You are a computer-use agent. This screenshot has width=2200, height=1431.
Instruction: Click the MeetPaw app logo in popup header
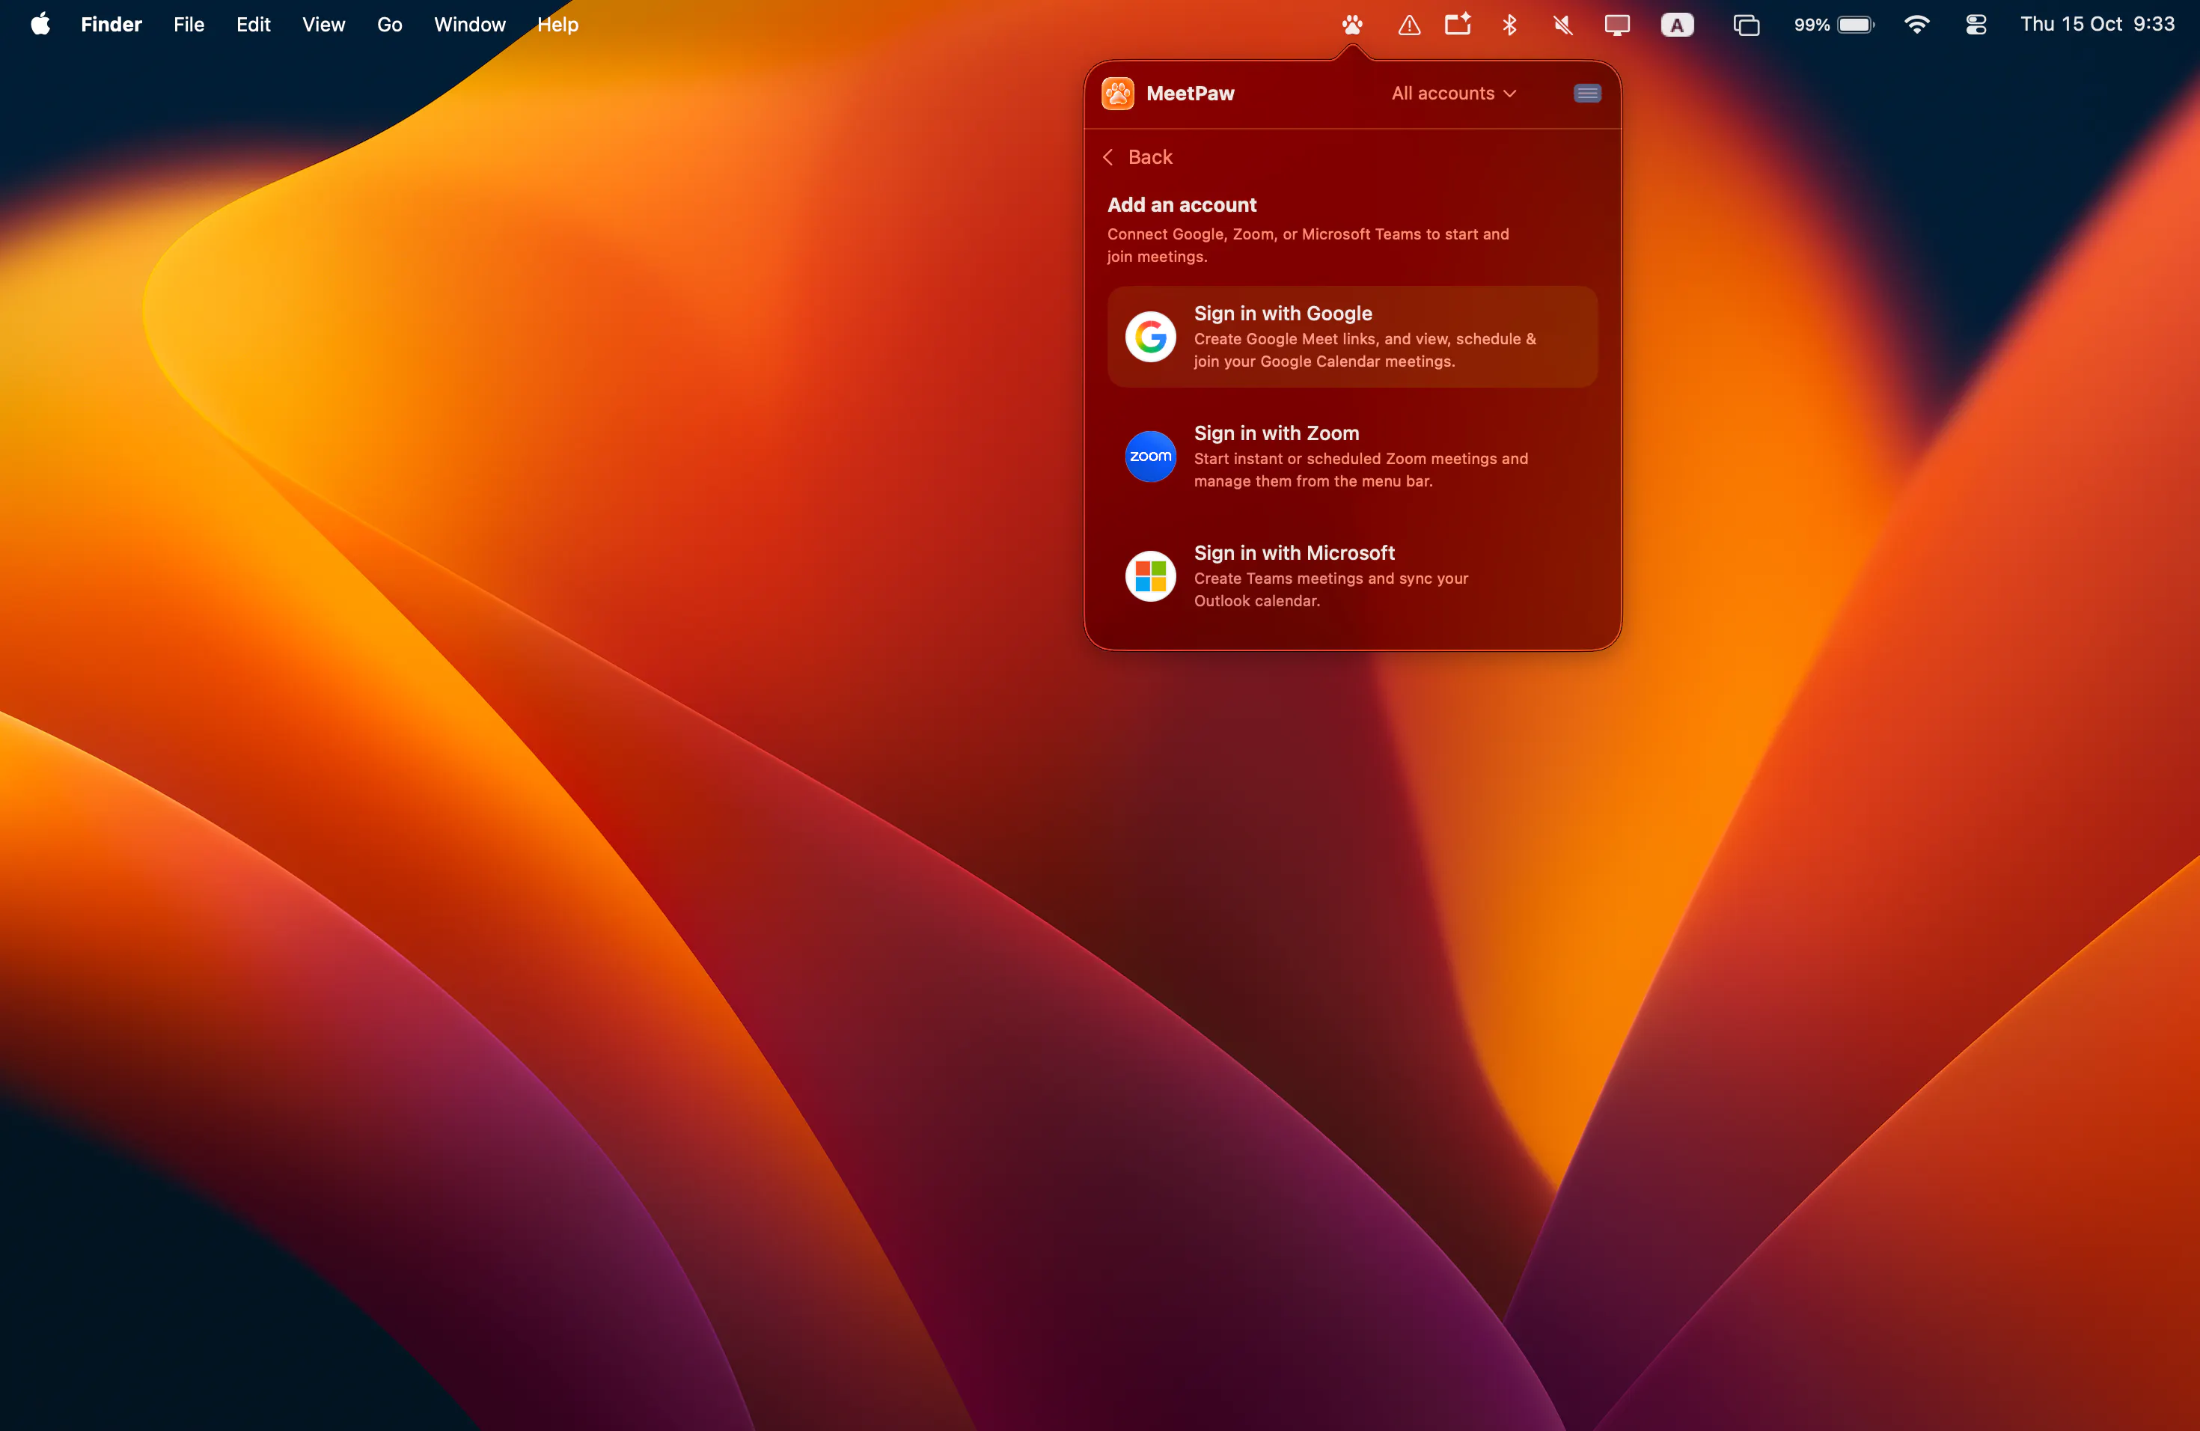point(1117,94)
